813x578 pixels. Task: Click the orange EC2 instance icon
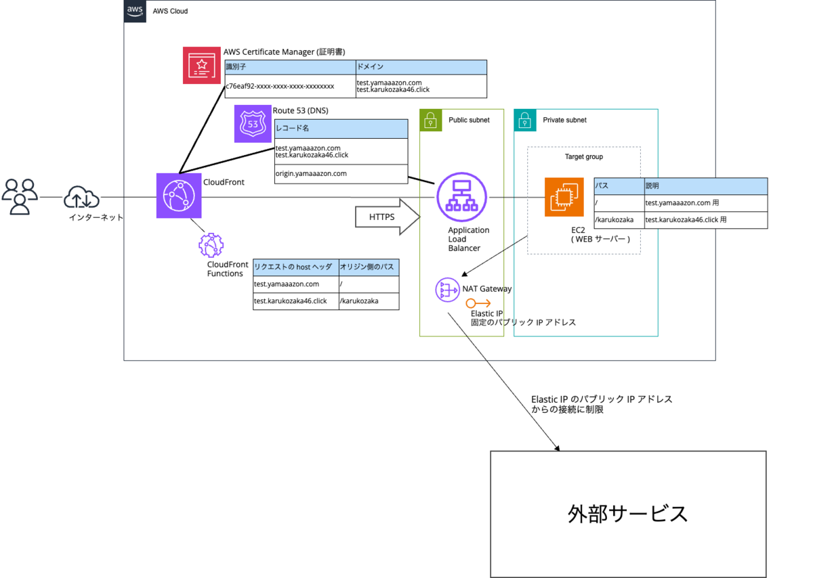tap(564, 197)
